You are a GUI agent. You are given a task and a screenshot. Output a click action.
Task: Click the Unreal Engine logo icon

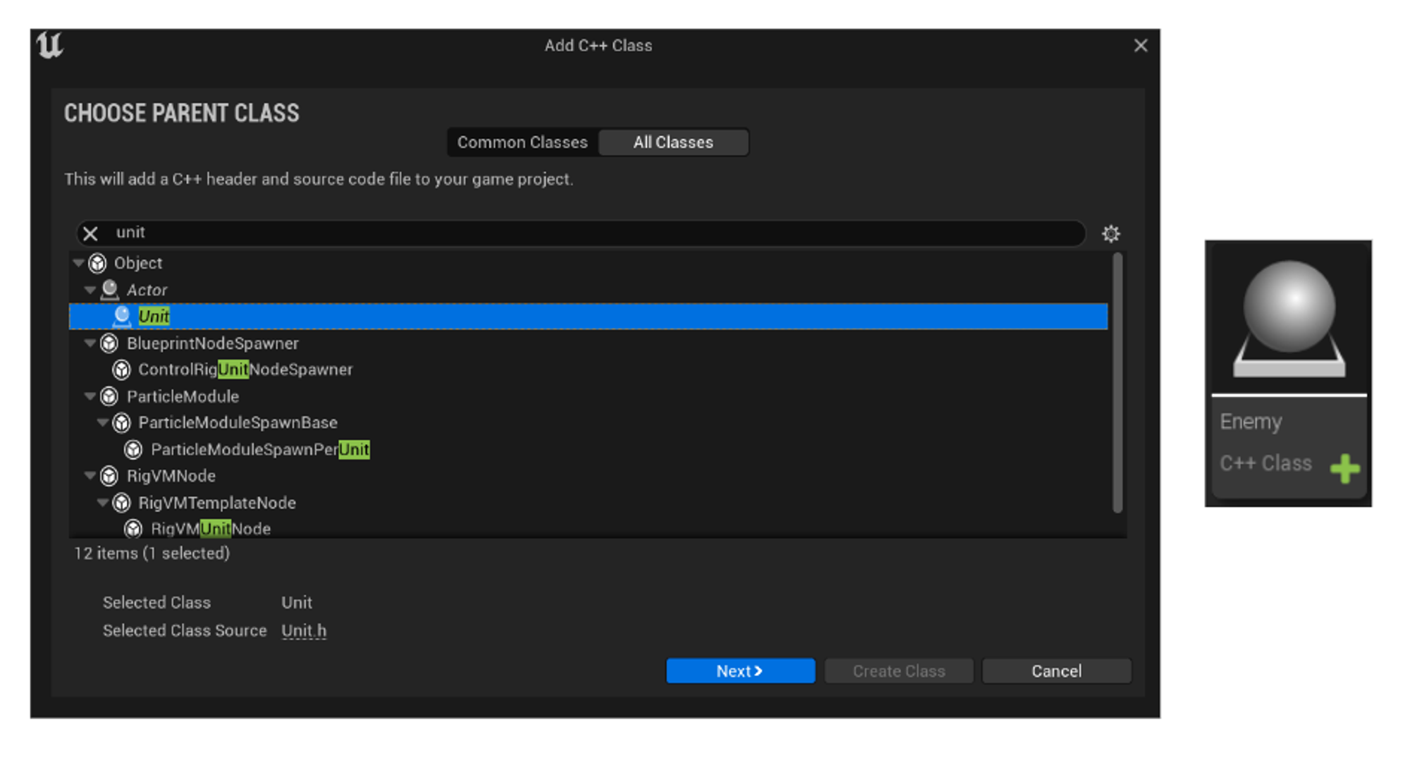tap(49, 46)
